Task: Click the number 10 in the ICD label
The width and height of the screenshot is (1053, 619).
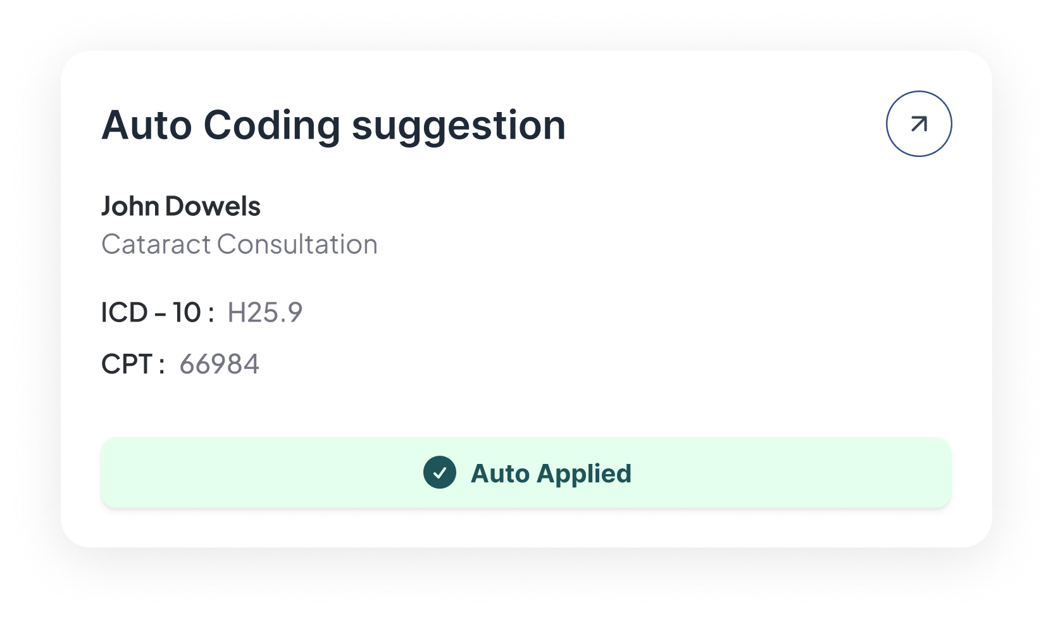Action: (x=187, y=313)
